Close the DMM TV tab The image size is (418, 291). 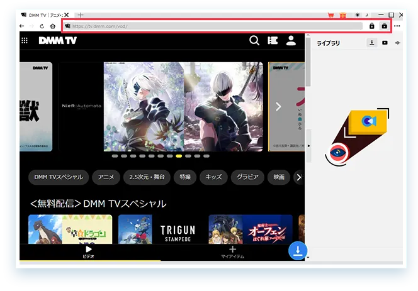pyautogui.click(x=67, y=15)
